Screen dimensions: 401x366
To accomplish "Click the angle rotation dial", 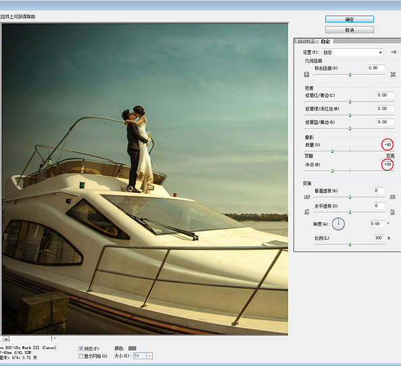I will [x=338, y=224].
